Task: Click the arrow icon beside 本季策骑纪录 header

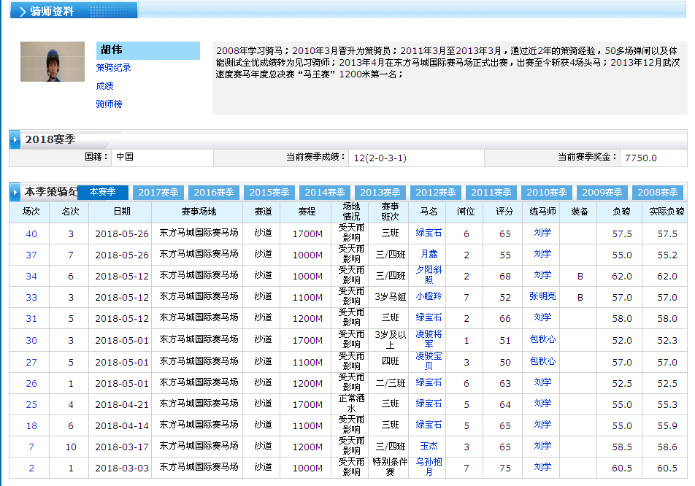Action: (x=15, y=192)
